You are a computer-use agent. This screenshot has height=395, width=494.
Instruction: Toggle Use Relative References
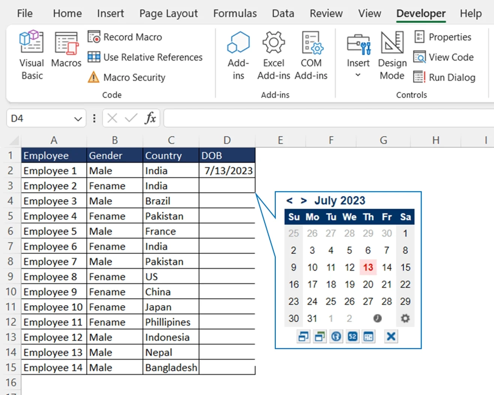[x=145, y=57]
